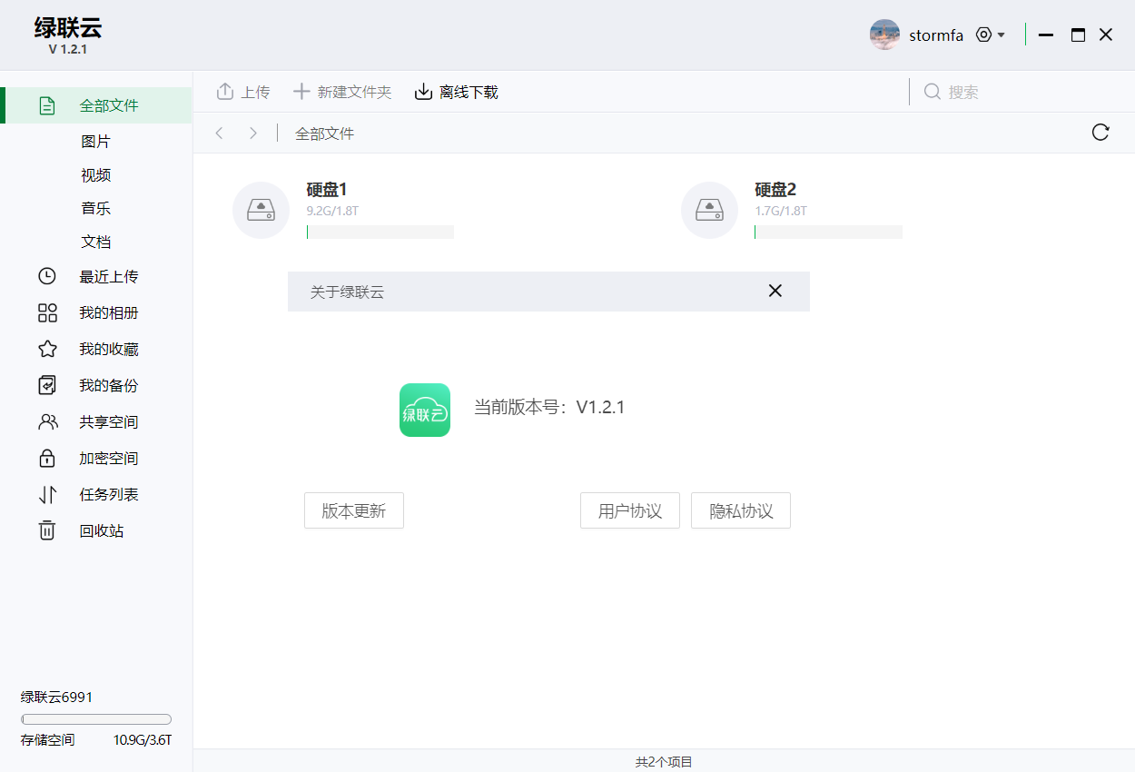Click the 共2个项目 status text
The height and width of the screenshot is (772, 1135).
pyautogui.click(x=664, y=762)
